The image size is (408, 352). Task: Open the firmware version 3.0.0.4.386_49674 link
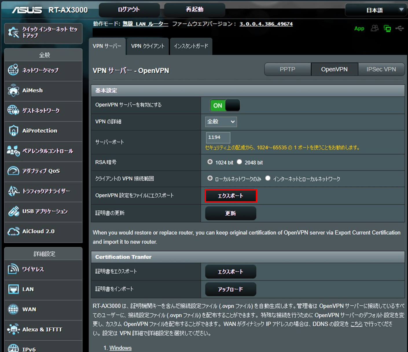point(266,24)
